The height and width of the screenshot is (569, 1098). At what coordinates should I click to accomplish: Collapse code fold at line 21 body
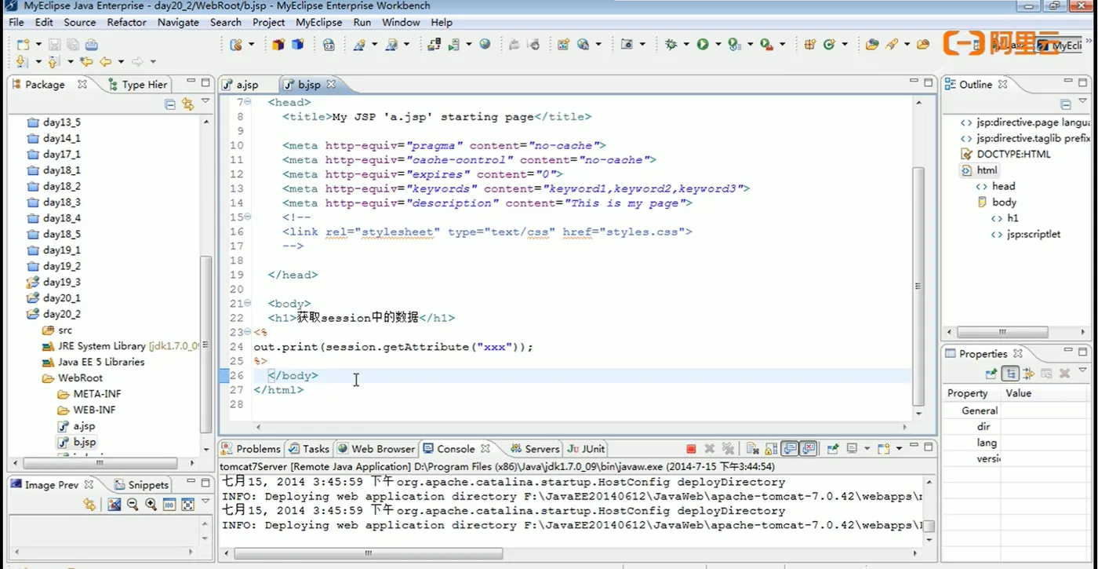pyautogui.click(x=248, y=303)
